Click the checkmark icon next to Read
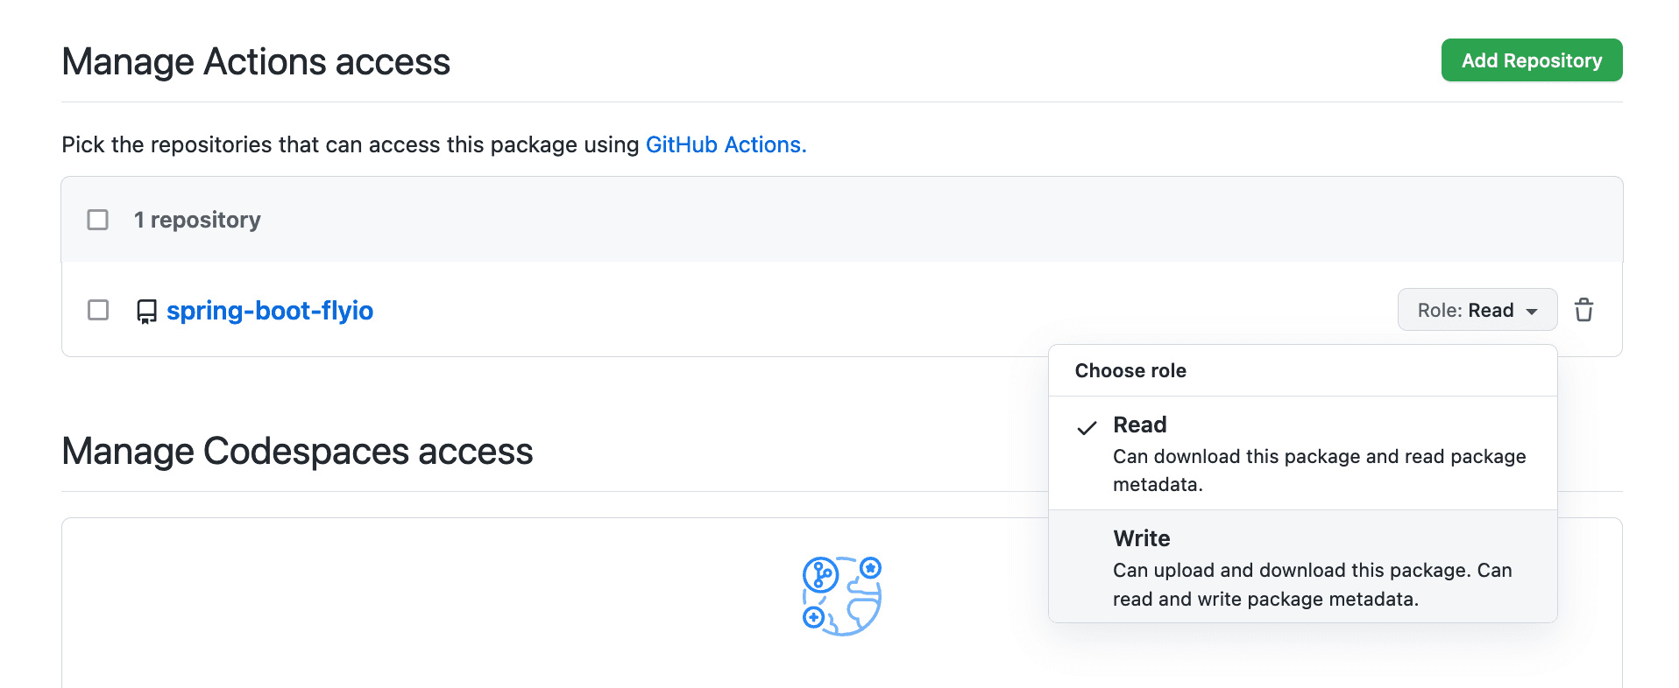Viewport: 1679px width, 688px height. point(1087,428)
